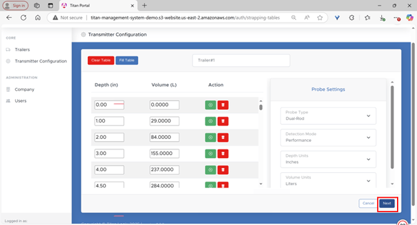This screenshot has height=225, width=417.
Task: Refresh the Titan Portal page
Action: (24, 18)
